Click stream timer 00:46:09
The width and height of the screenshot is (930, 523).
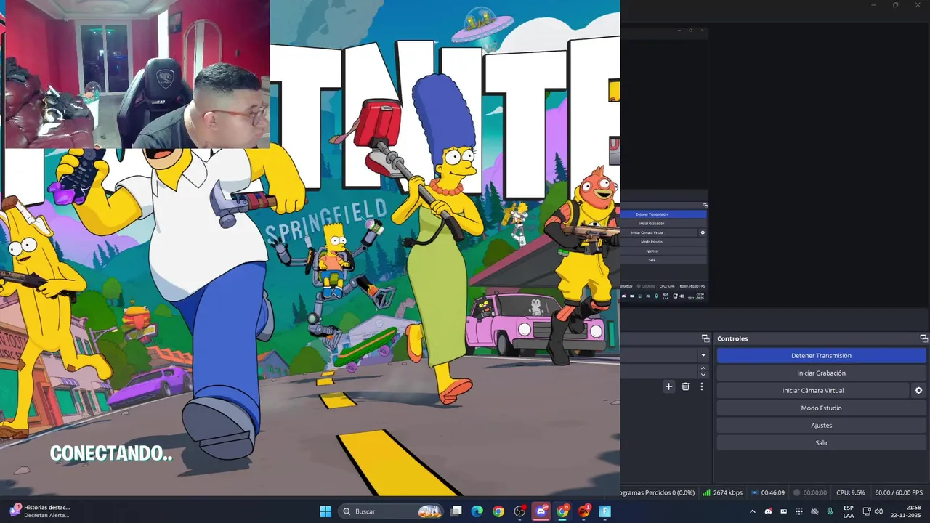coord(768,492)
